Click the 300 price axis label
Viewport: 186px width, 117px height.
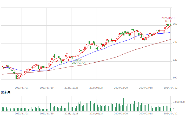click(175, 78)
